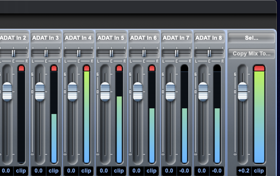Reset the red clip indicator on ADAT In 4
280x176 pixels.
(x=86, y=68)
